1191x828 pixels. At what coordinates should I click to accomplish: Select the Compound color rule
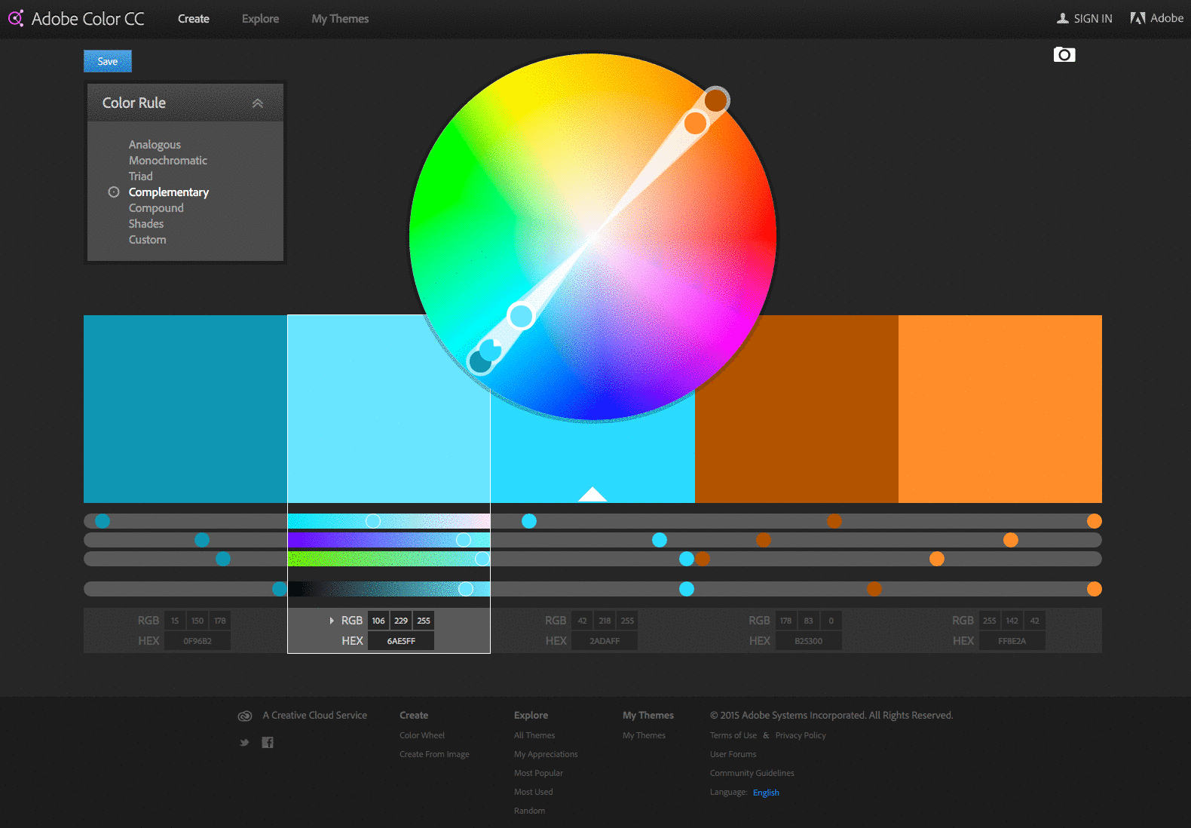pyautogui.click(x=156, y=208)
